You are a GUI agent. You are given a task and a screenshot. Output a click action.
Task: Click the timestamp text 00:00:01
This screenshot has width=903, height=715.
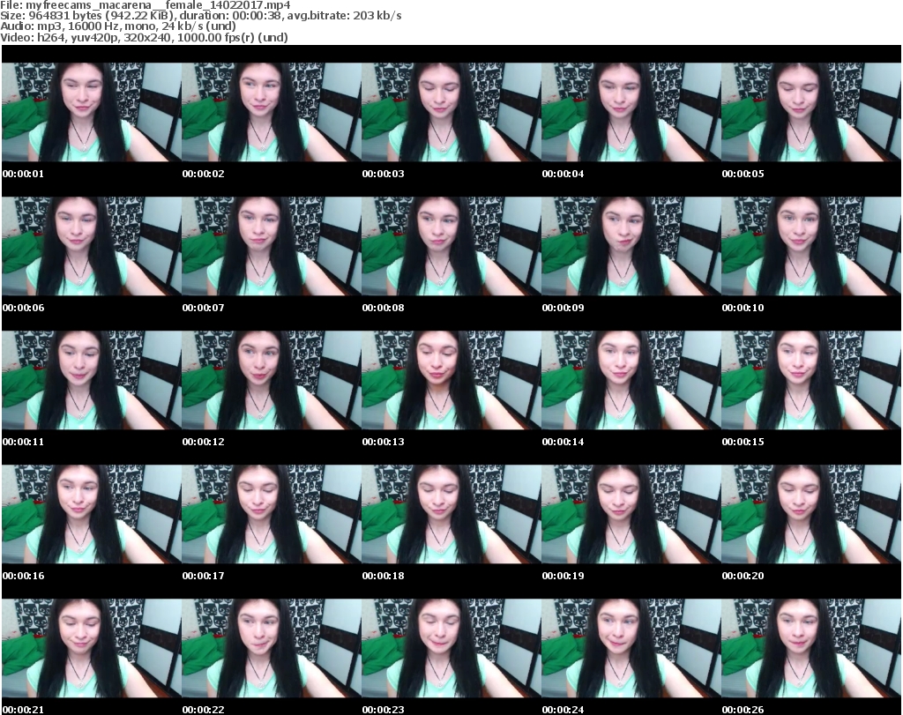coord(23,174)
